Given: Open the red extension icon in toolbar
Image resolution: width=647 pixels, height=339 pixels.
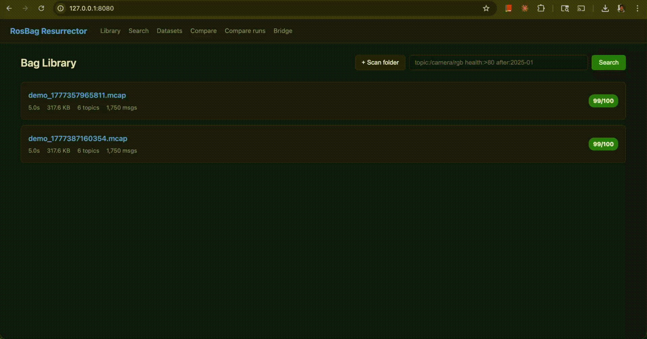Looking at the screenshot, I should coord(509,8).
